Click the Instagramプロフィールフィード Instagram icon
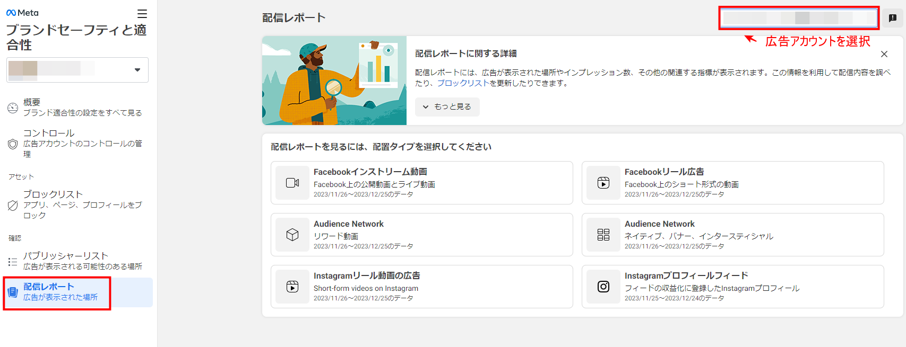The height and width of the screenshot is (347, 906). [603, 287]
